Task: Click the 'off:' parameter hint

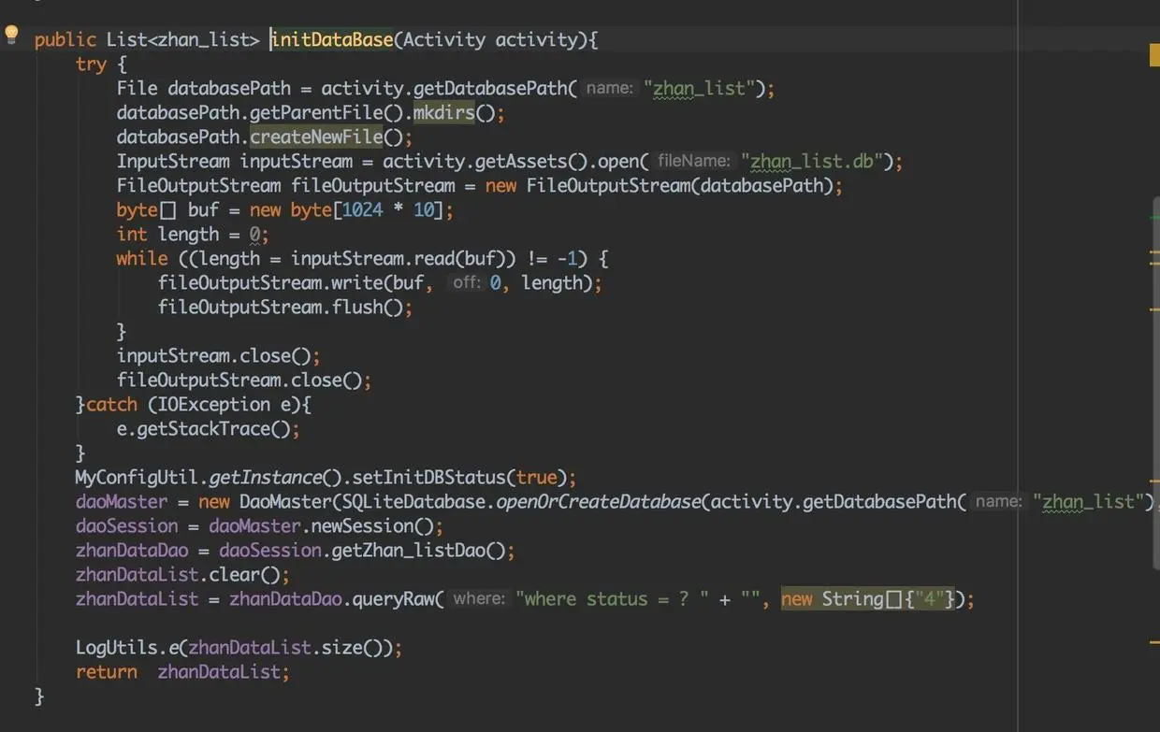Action: point(466,282)
